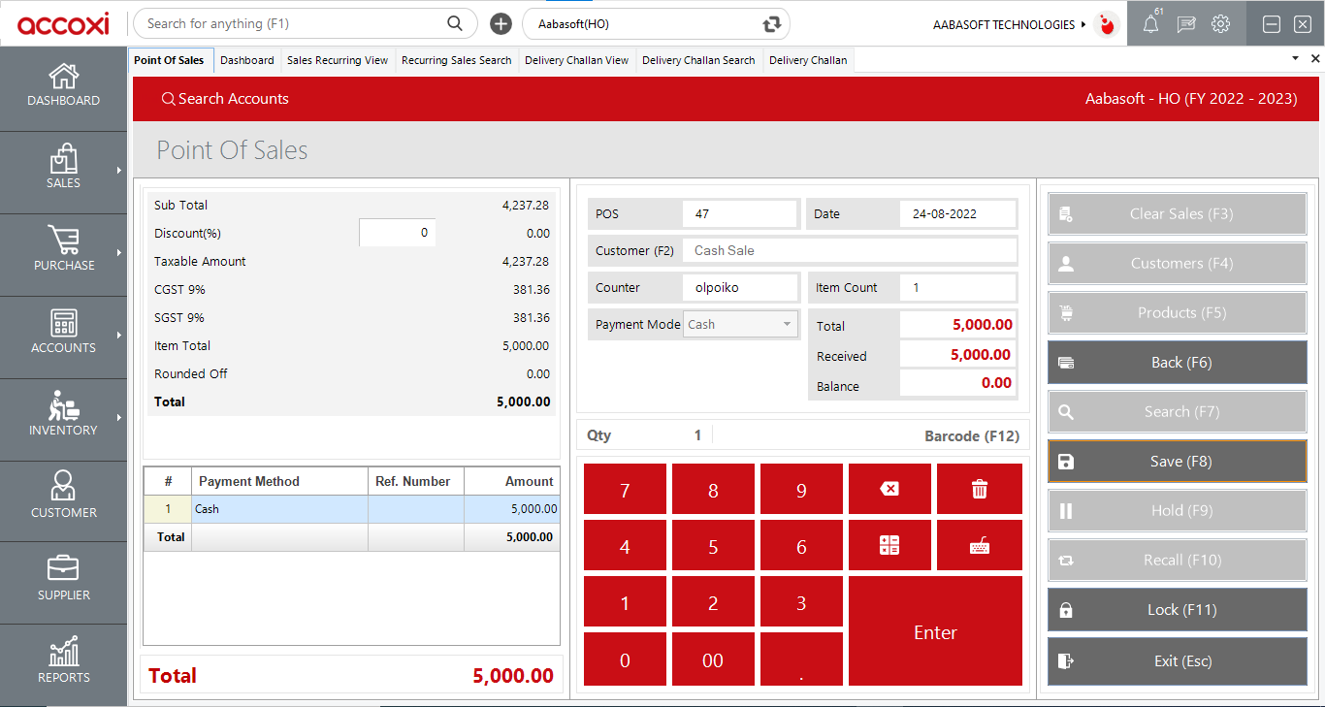Image resolution: width=1325 pixels, height=707 pixels.
Task: Click the calculator key on keypad
Action: pyautogui.click(x=889, y=545)
